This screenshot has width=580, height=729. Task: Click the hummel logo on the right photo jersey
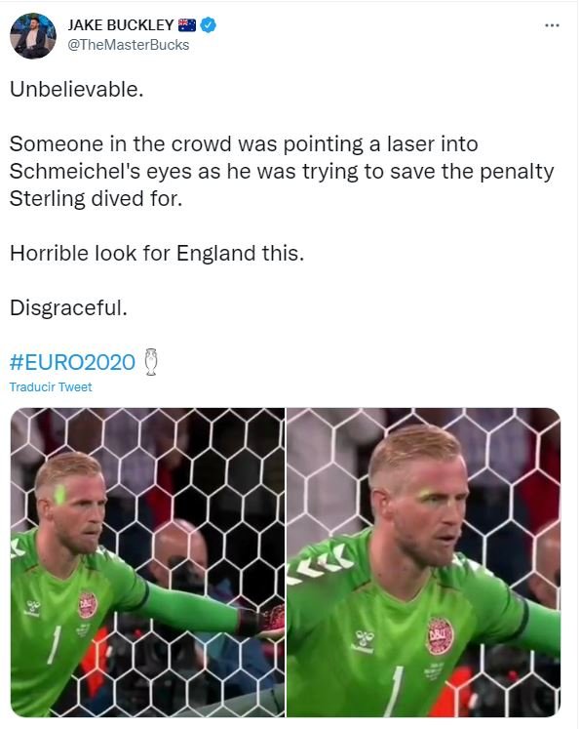(365, 641)
